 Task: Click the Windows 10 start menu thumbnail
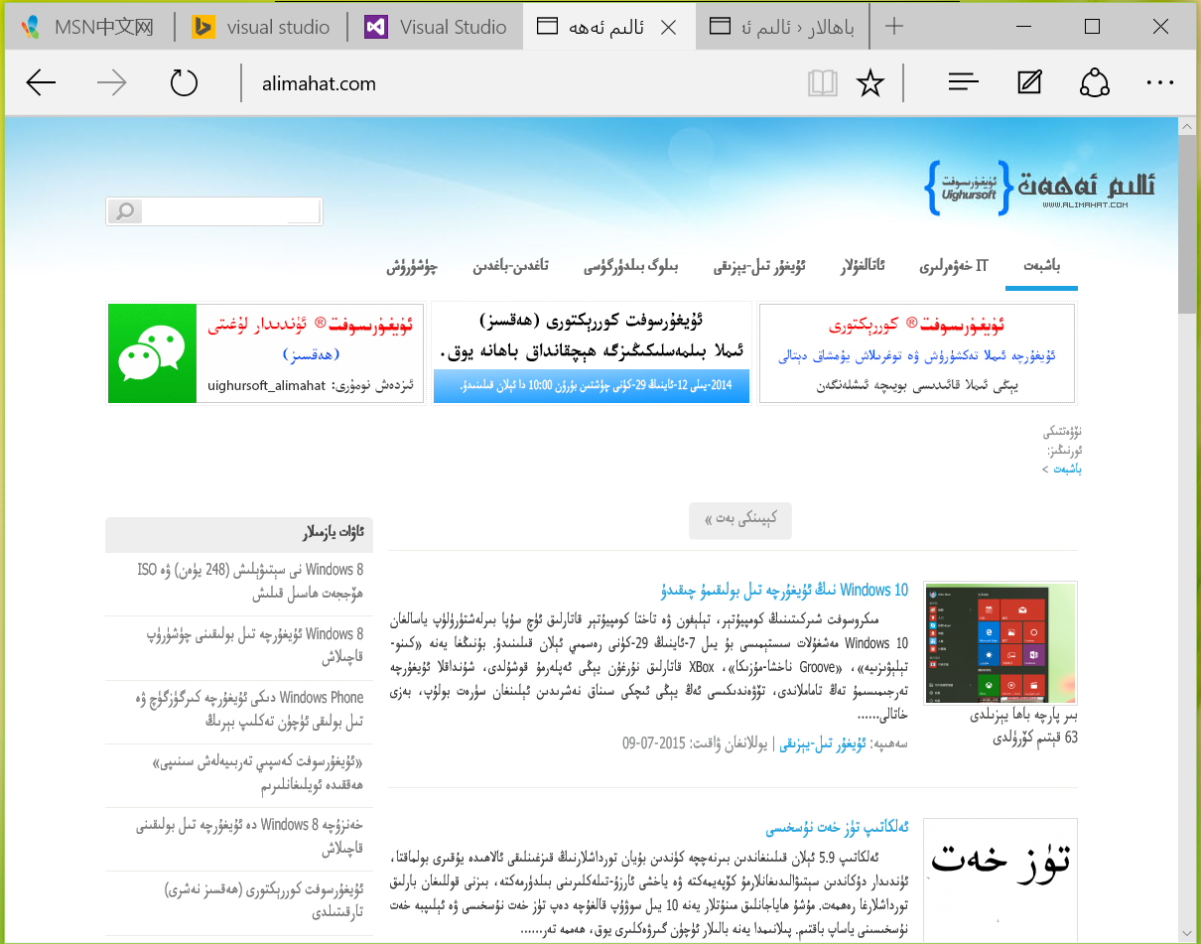[x=1001, y=643]
